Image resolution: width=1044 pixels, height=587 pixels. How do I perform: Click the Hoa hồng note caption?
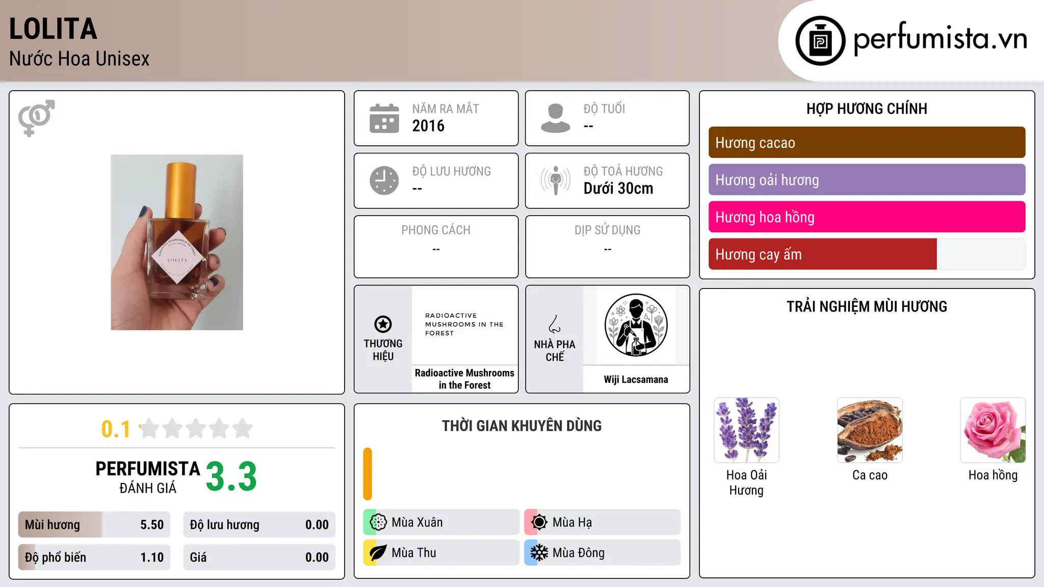[x=993, y=475]
